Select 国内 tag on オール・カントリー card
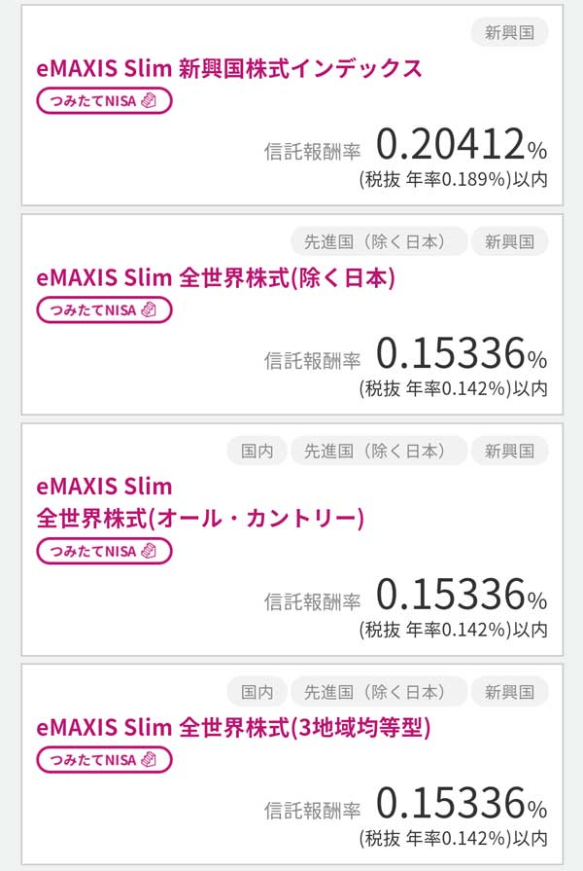583x871 pixels. [257, 451]
